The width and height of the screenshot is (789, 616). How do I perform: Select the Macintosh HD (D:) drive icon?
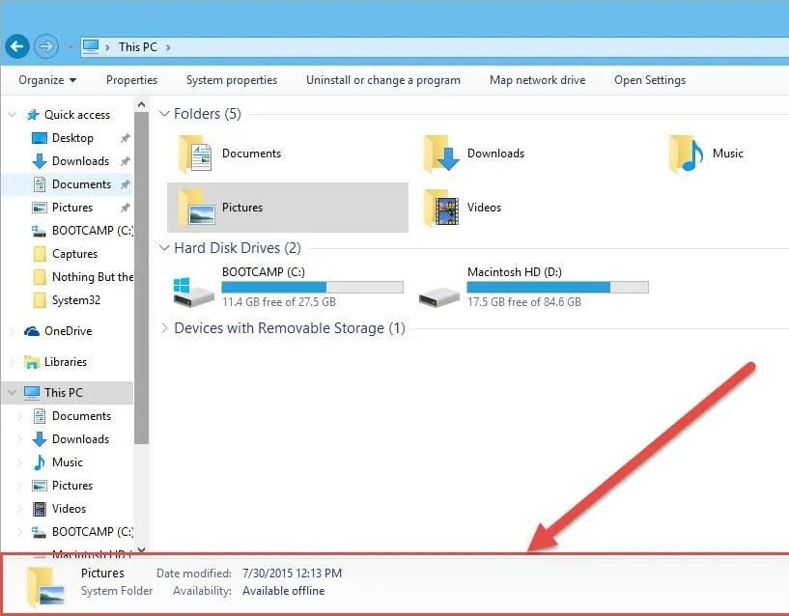[438, 295]
